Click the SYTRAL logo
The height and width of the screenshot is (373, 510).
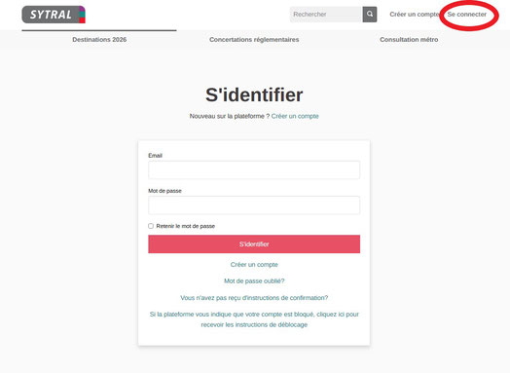54,15
